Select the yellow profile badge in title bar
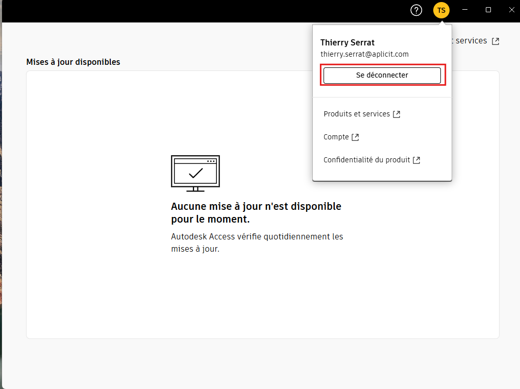Viewport: 520px width, 389px height. pos(441,10)
